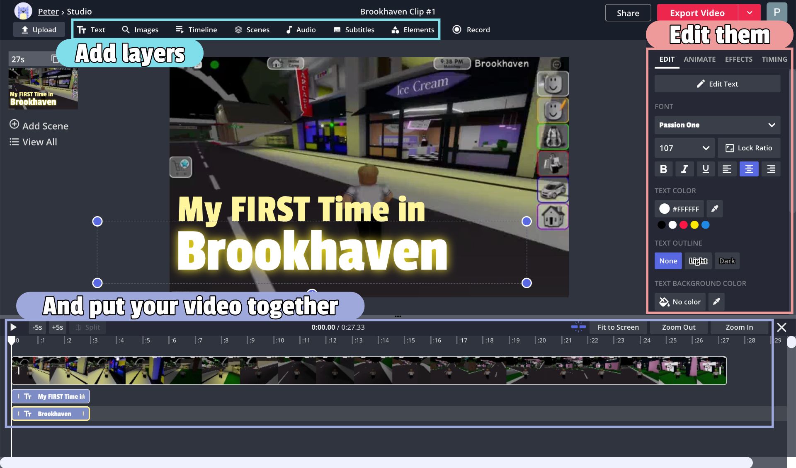Open the Passion One font dropdown
Screen dimensions: 796x468
pos(717,125)
